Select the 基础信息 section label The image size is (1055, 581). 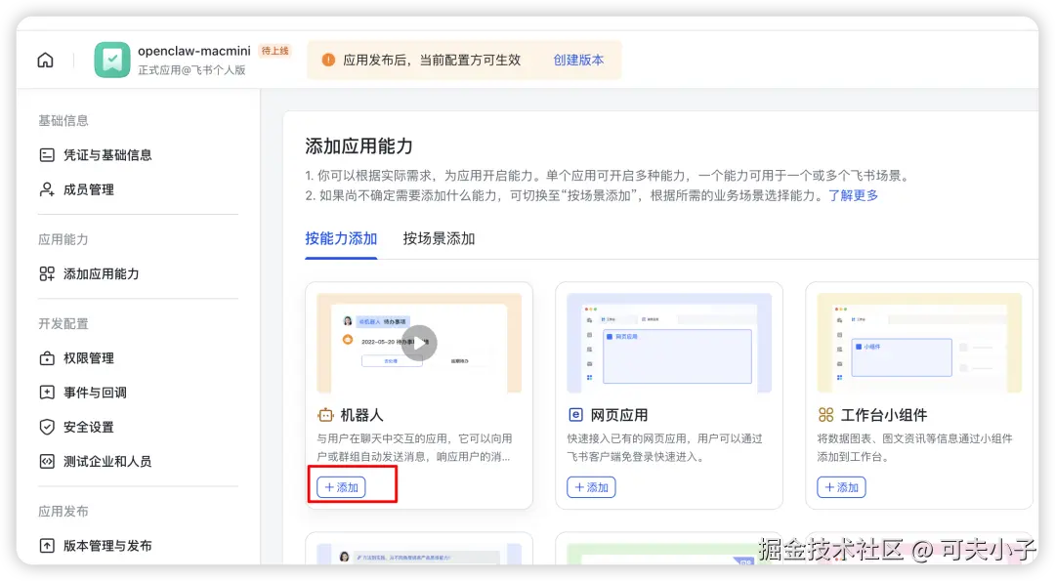coord(63,120)
